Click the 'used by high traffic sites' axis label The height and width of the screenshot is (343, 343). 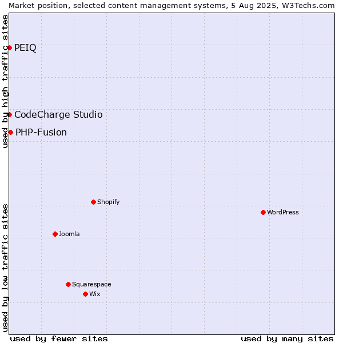point(5,81)
